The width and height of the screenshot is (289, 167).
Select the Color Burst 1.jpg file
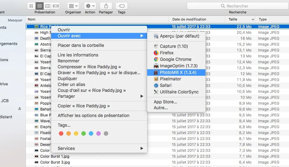pyautogui.click(x=55, y=156)
